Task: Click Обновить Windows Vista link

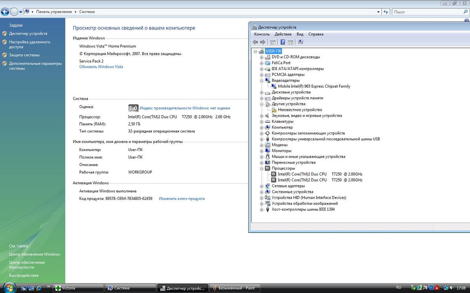Action: pos(101,67)
